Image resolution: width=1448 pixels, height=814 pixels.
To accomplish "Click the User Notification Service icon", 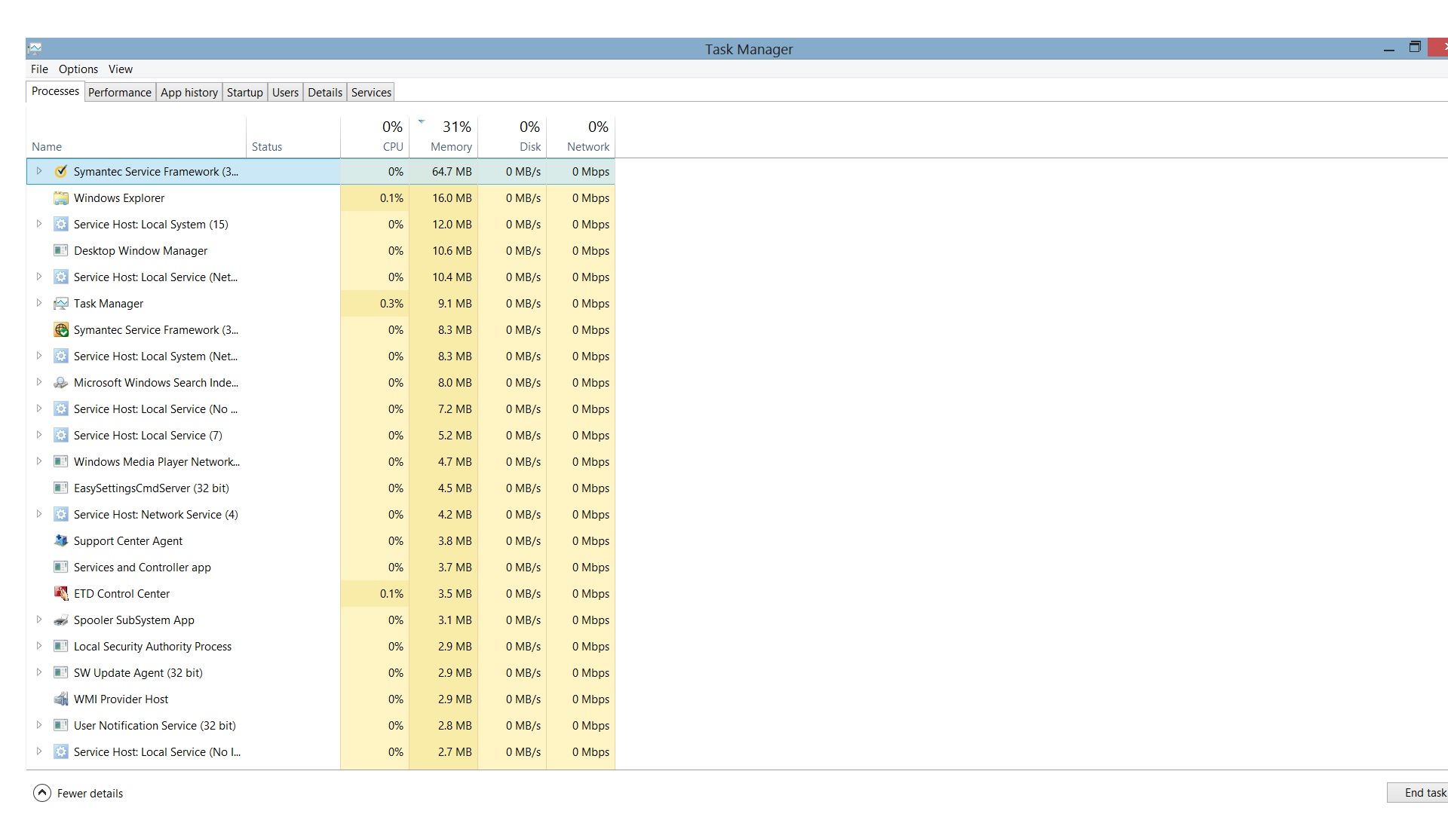I will (x=61, y=726).
